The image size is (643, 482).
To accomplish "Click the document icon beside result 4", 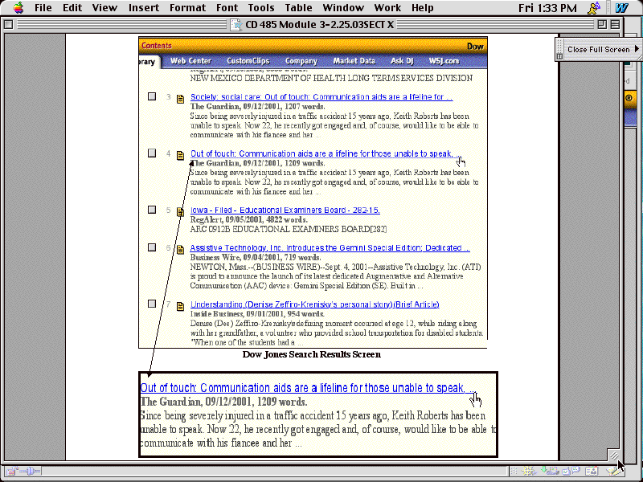I will [x=180, y=155].
